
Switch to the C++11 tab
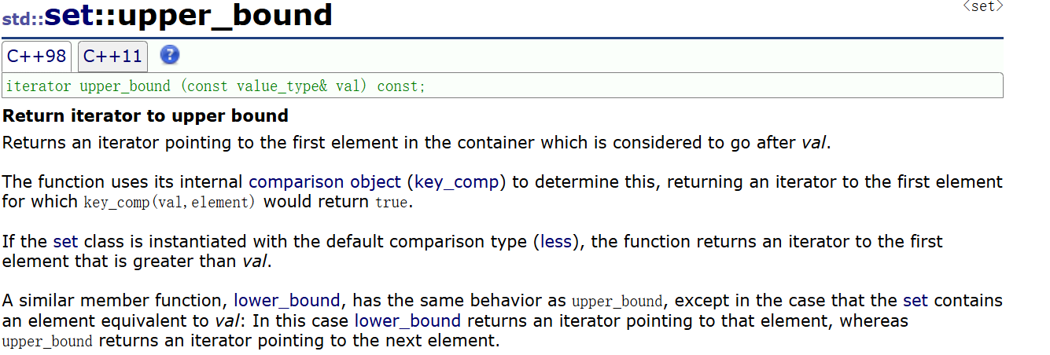pos(112,57)
